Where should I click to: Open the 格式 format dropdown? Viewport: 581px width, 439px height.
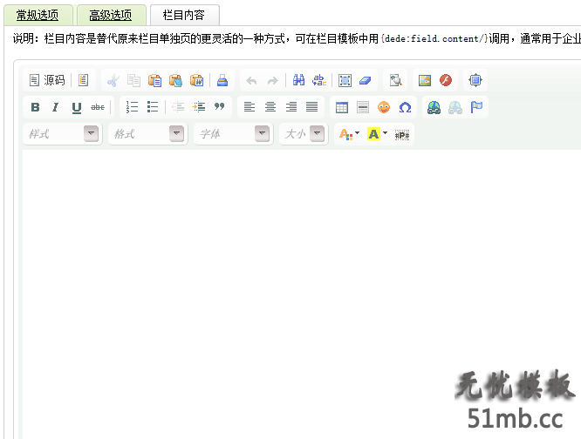pos(148,134)
